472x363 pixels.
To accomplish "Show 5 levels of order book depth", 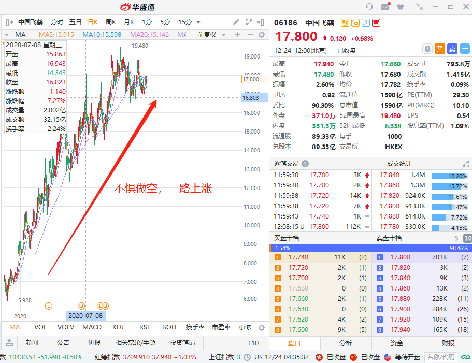I will [456, 238].
